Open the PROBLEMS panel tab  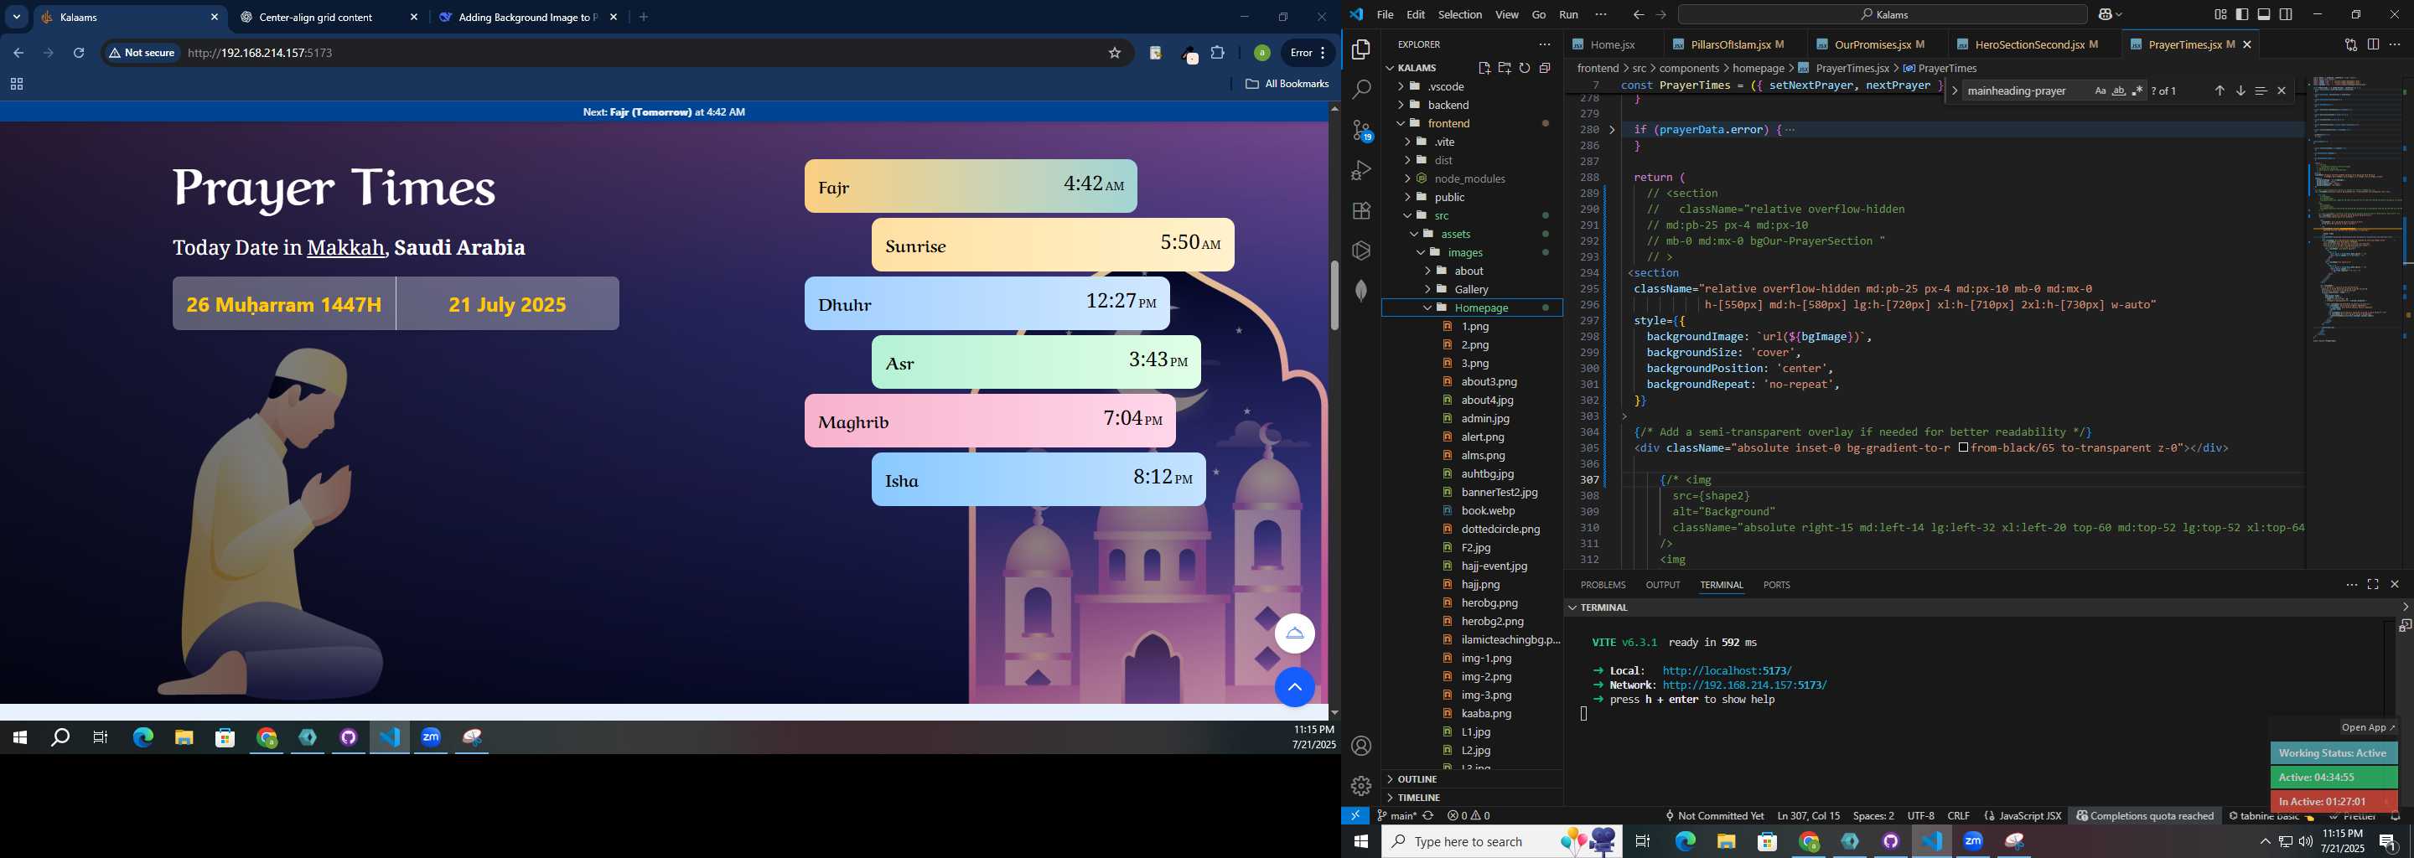click(1603, 585)
